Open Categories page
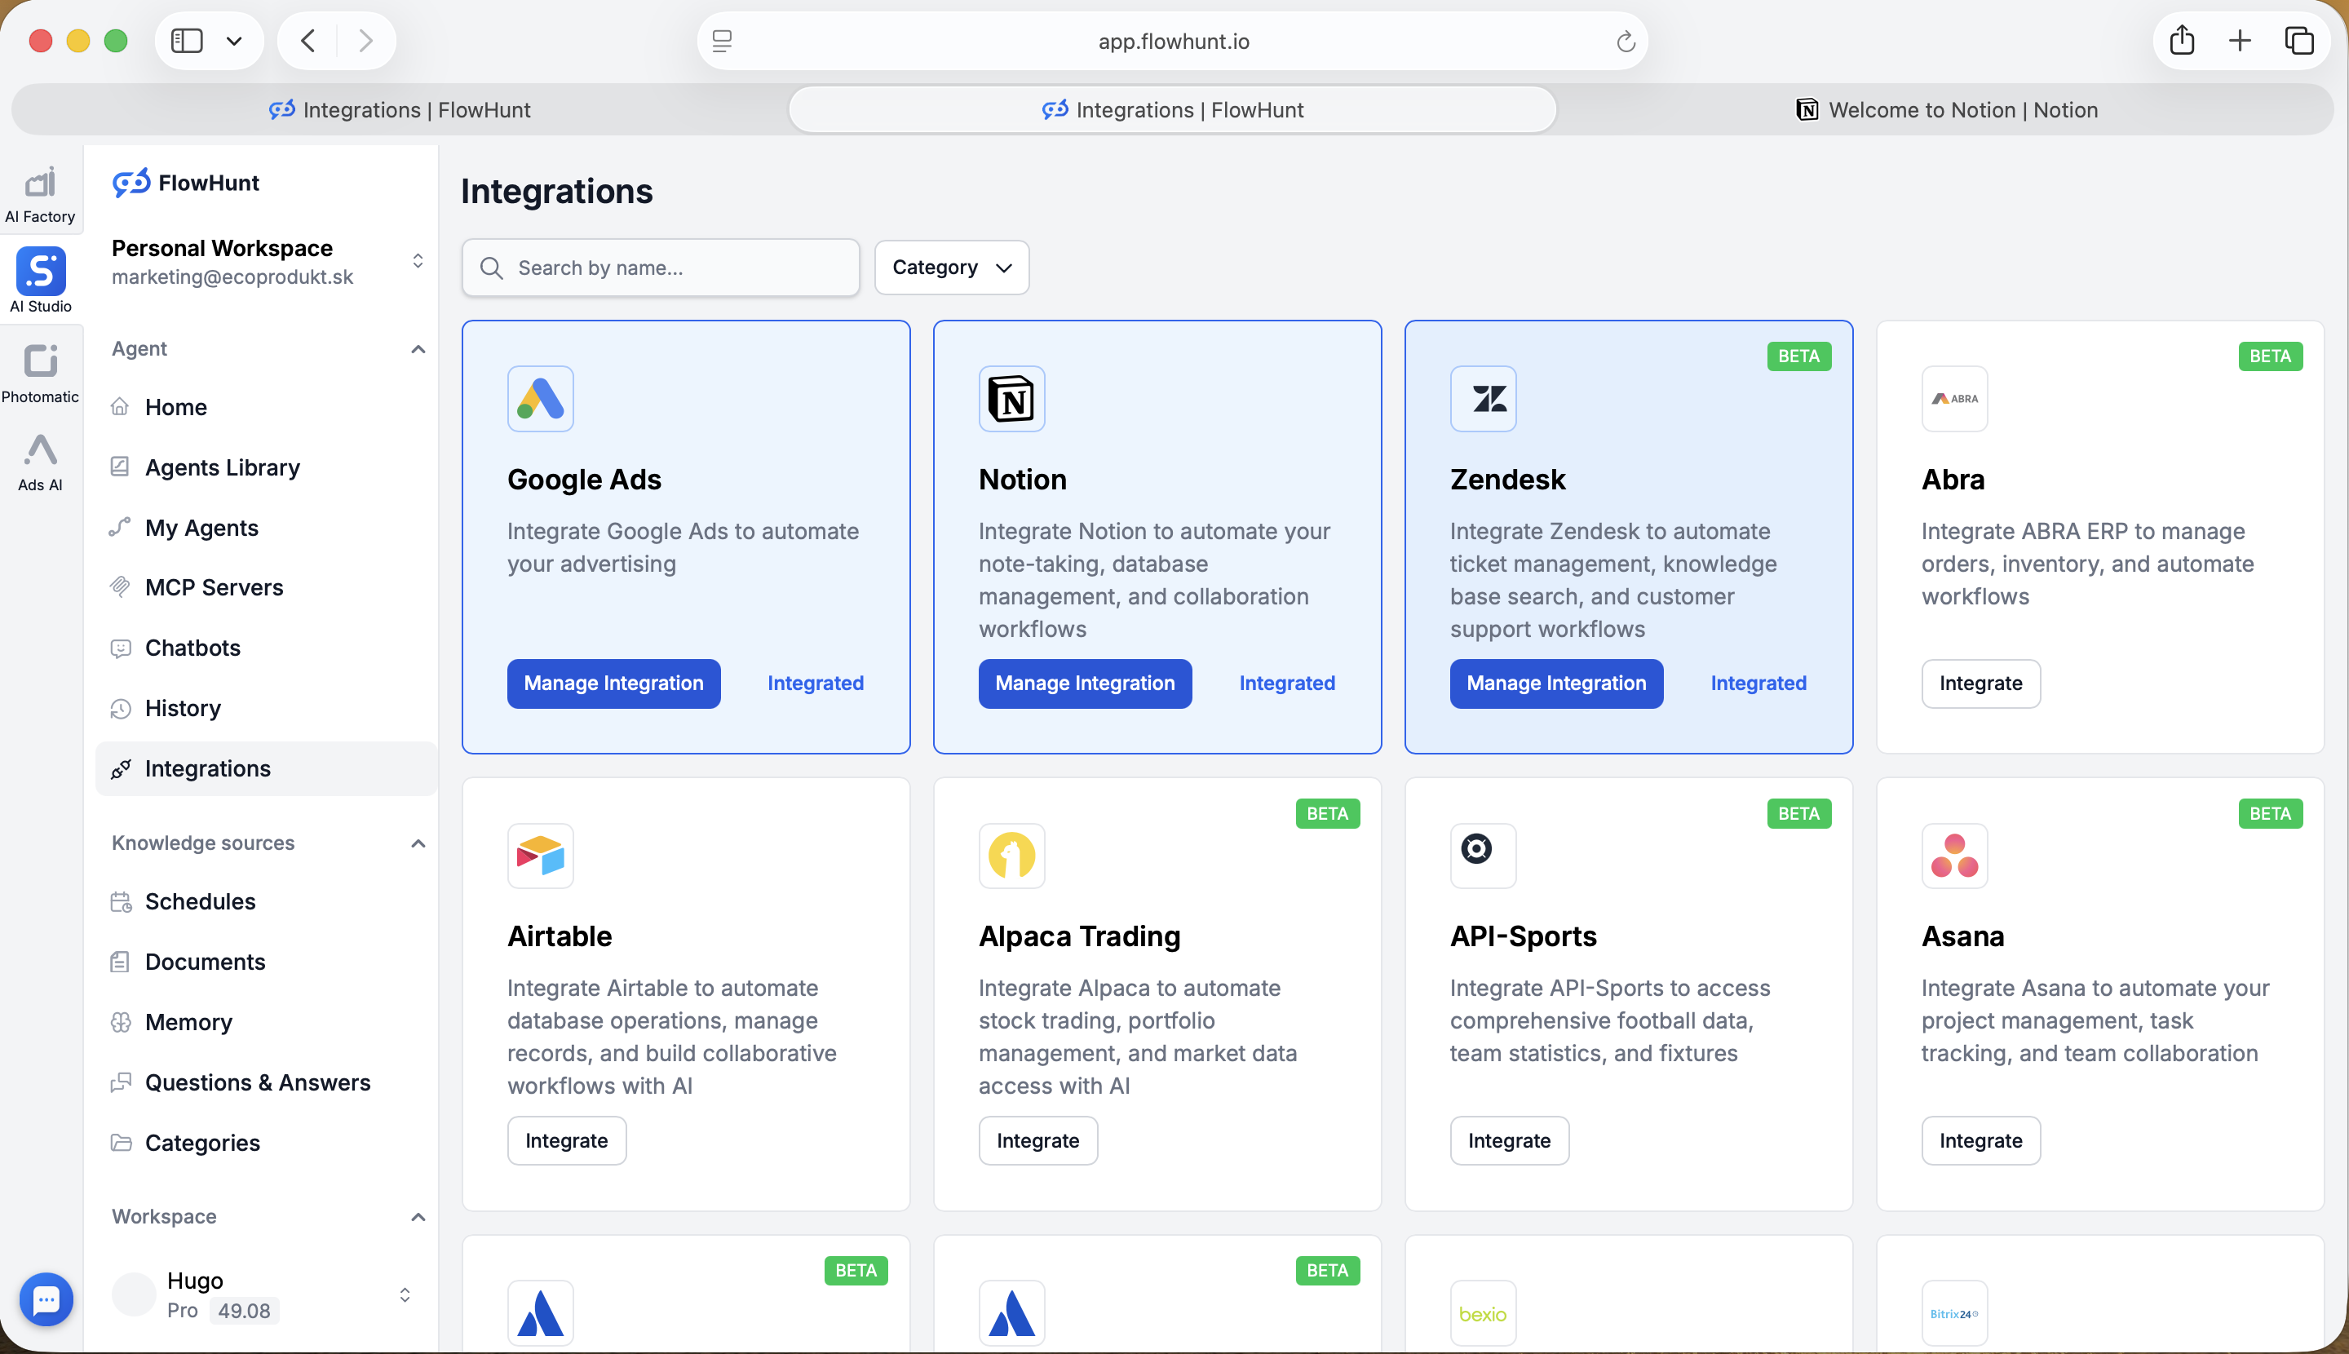2349x1354 pixels. 265,1144
